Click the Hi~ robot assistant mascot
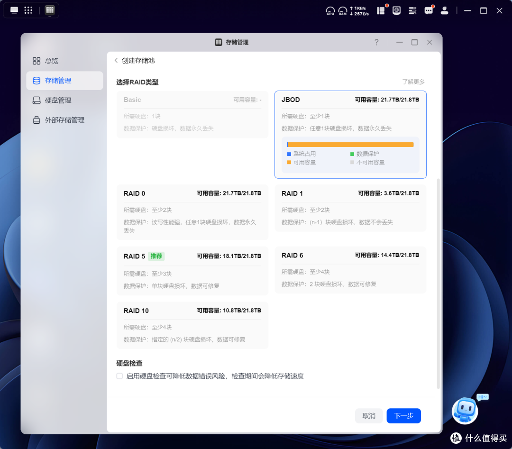Viewport: 512px width, 449px height. pyautogui.click(x=465, y=411)
